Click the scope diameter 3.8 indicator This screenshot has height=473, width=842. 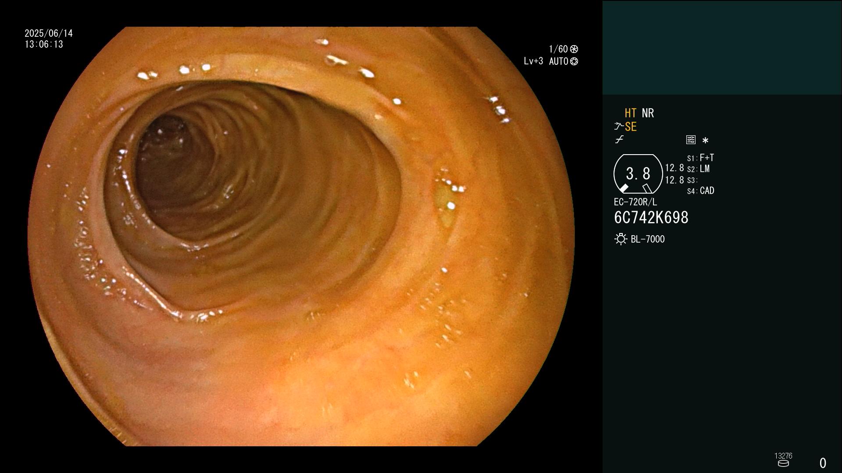coord(638,174)
